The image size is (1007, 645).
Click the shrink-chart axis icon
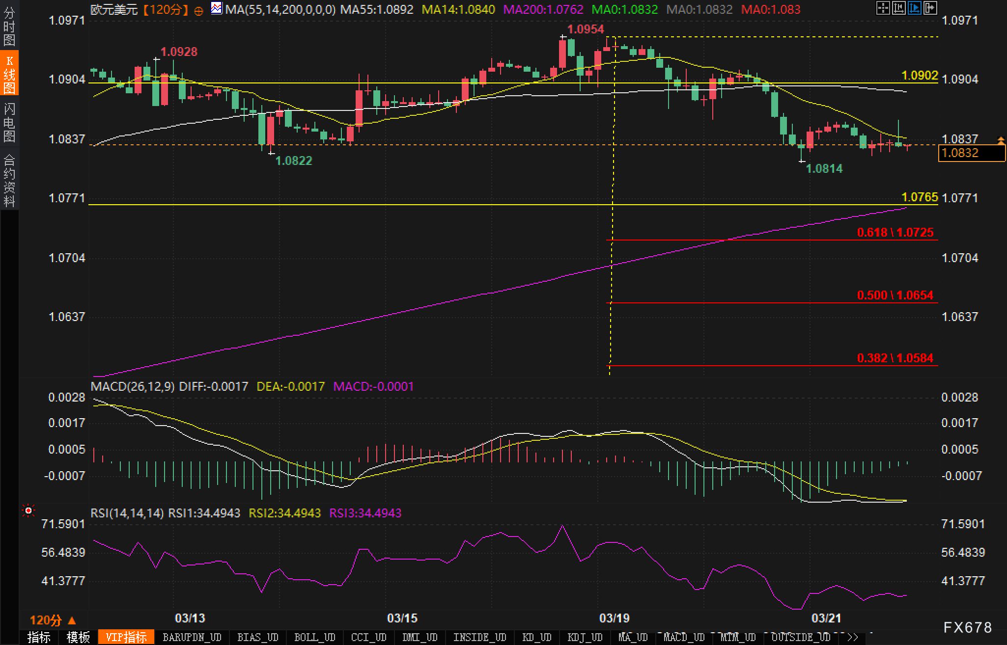click(x=898, y=8)
